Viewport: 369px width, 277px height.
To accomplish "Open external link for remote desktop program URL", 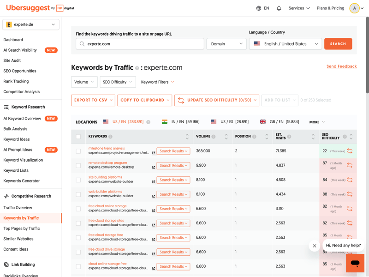I will click(154, 168).
